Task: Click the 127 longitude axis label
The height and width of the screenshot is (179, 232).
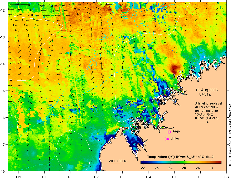Action: 226,177
